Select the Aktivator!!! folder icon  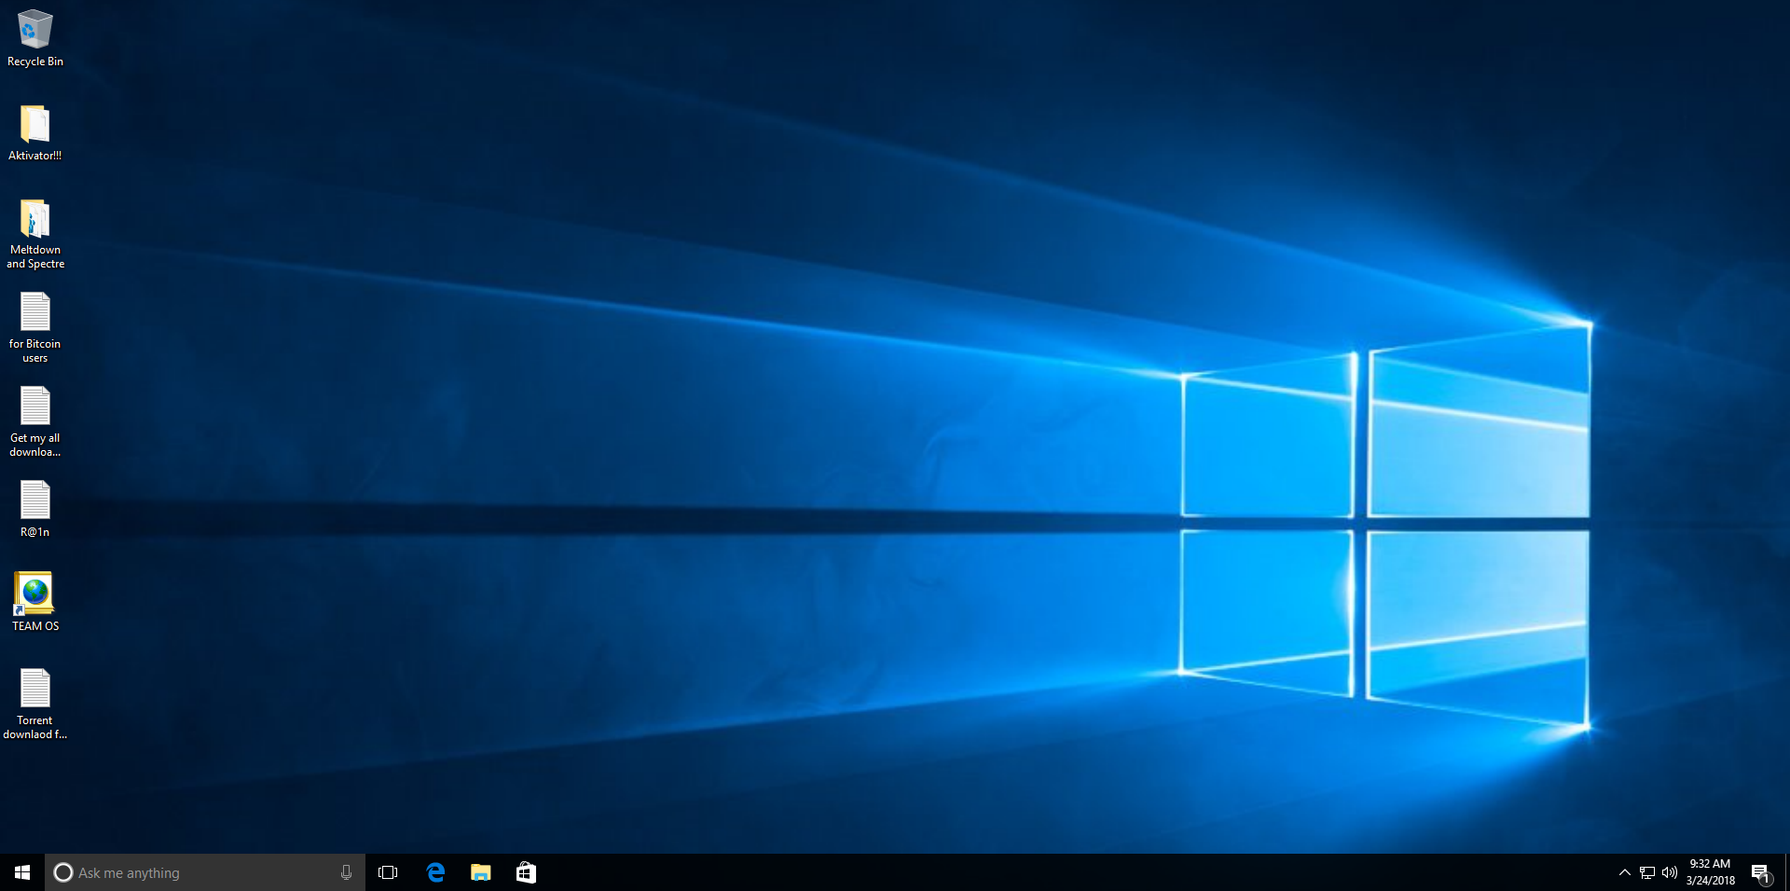click(35, 132)
